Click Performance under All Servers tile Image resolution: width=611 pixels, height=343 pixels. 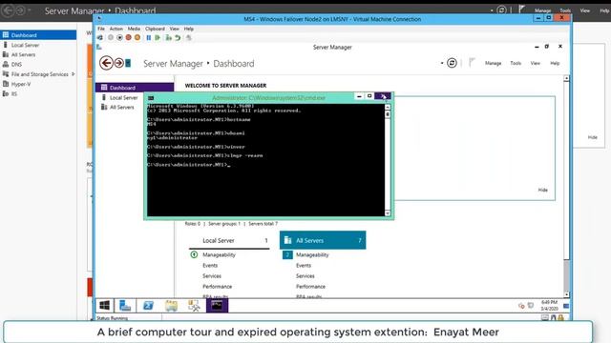pyautogui.click(x=310, y=286)
